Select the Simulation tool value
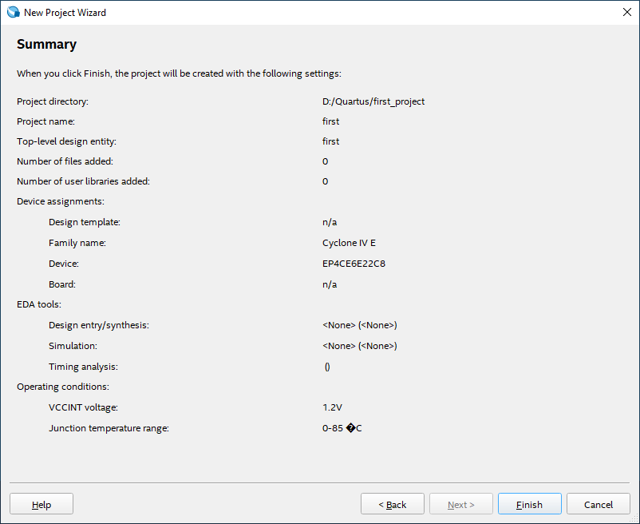Image resolution: width=640 pixels, height=524 pixels. pyautogui.click(x=359, y=346)
